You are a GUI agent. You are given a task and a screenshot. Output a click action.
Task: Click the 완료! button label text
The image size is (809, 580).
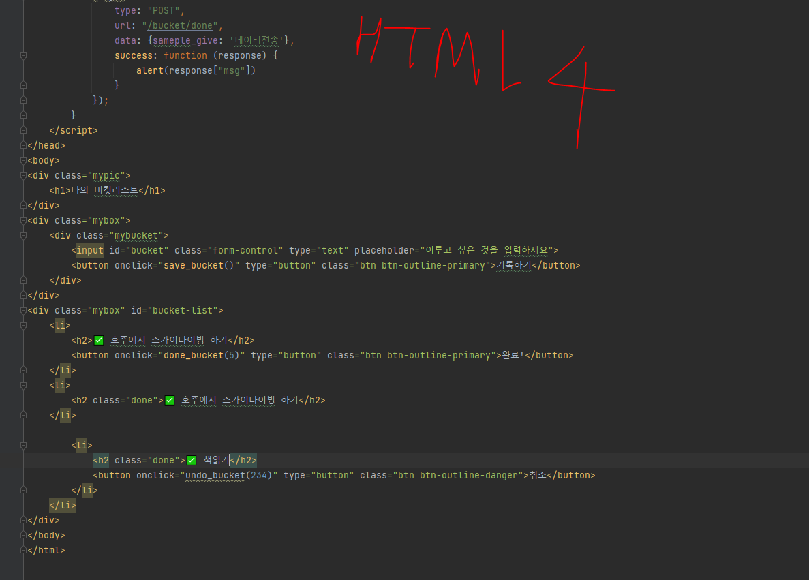pos(513,356)
